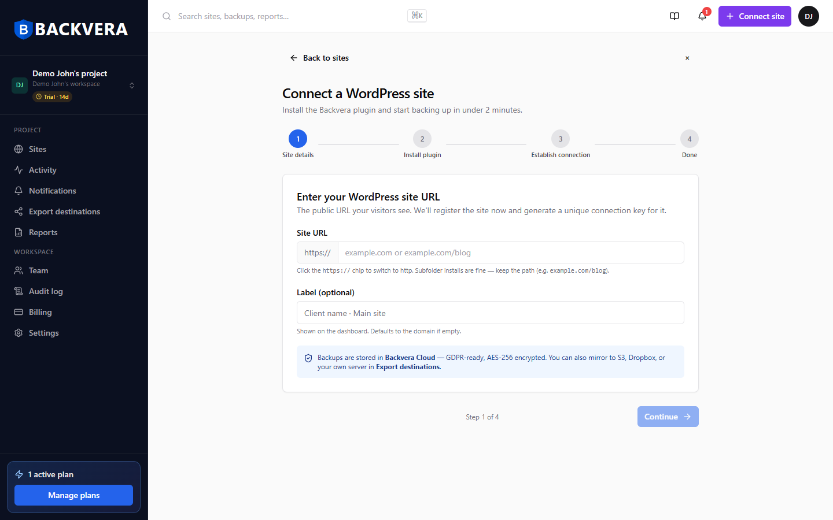The height and width of the screenshot is (520, 833).
Task: Click the 1 active plan label
Action: pyautogui.click(x=51, y=474)
